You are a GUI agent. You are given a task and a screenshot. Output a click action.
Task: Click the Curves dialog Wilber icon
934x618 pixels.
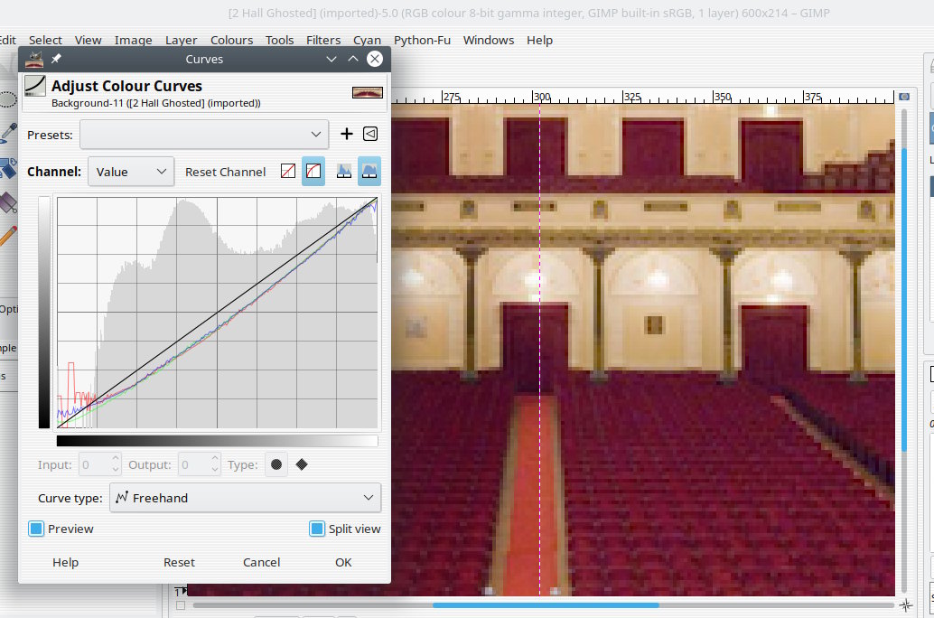point(34,59)
